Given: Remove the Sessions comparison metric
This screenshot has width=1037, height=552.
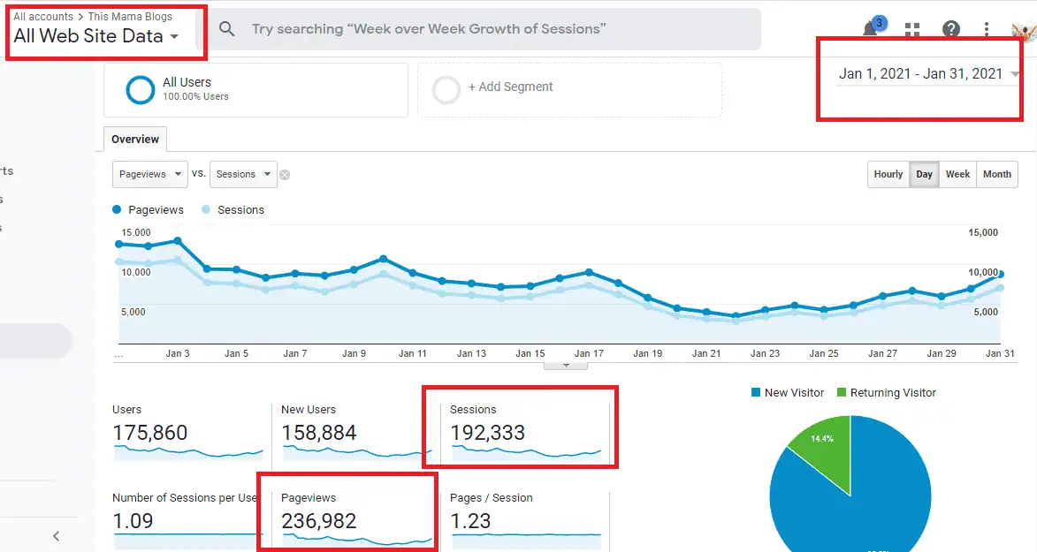Looking at the screenshot, I should coord(285,175).
